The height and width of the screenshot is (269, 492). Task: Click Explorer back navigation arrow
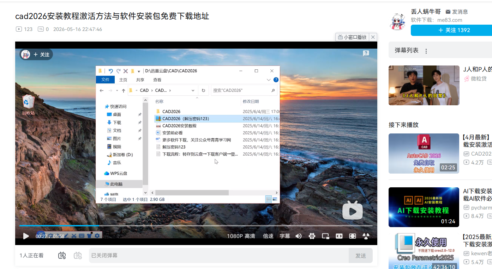coord(102,90)
